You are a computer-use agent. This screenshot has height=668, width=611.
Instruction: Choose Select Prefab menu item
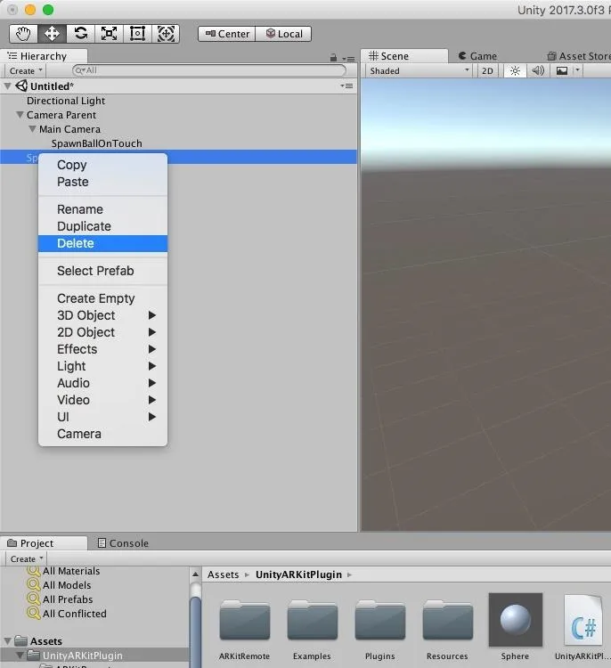pos(102,271)
